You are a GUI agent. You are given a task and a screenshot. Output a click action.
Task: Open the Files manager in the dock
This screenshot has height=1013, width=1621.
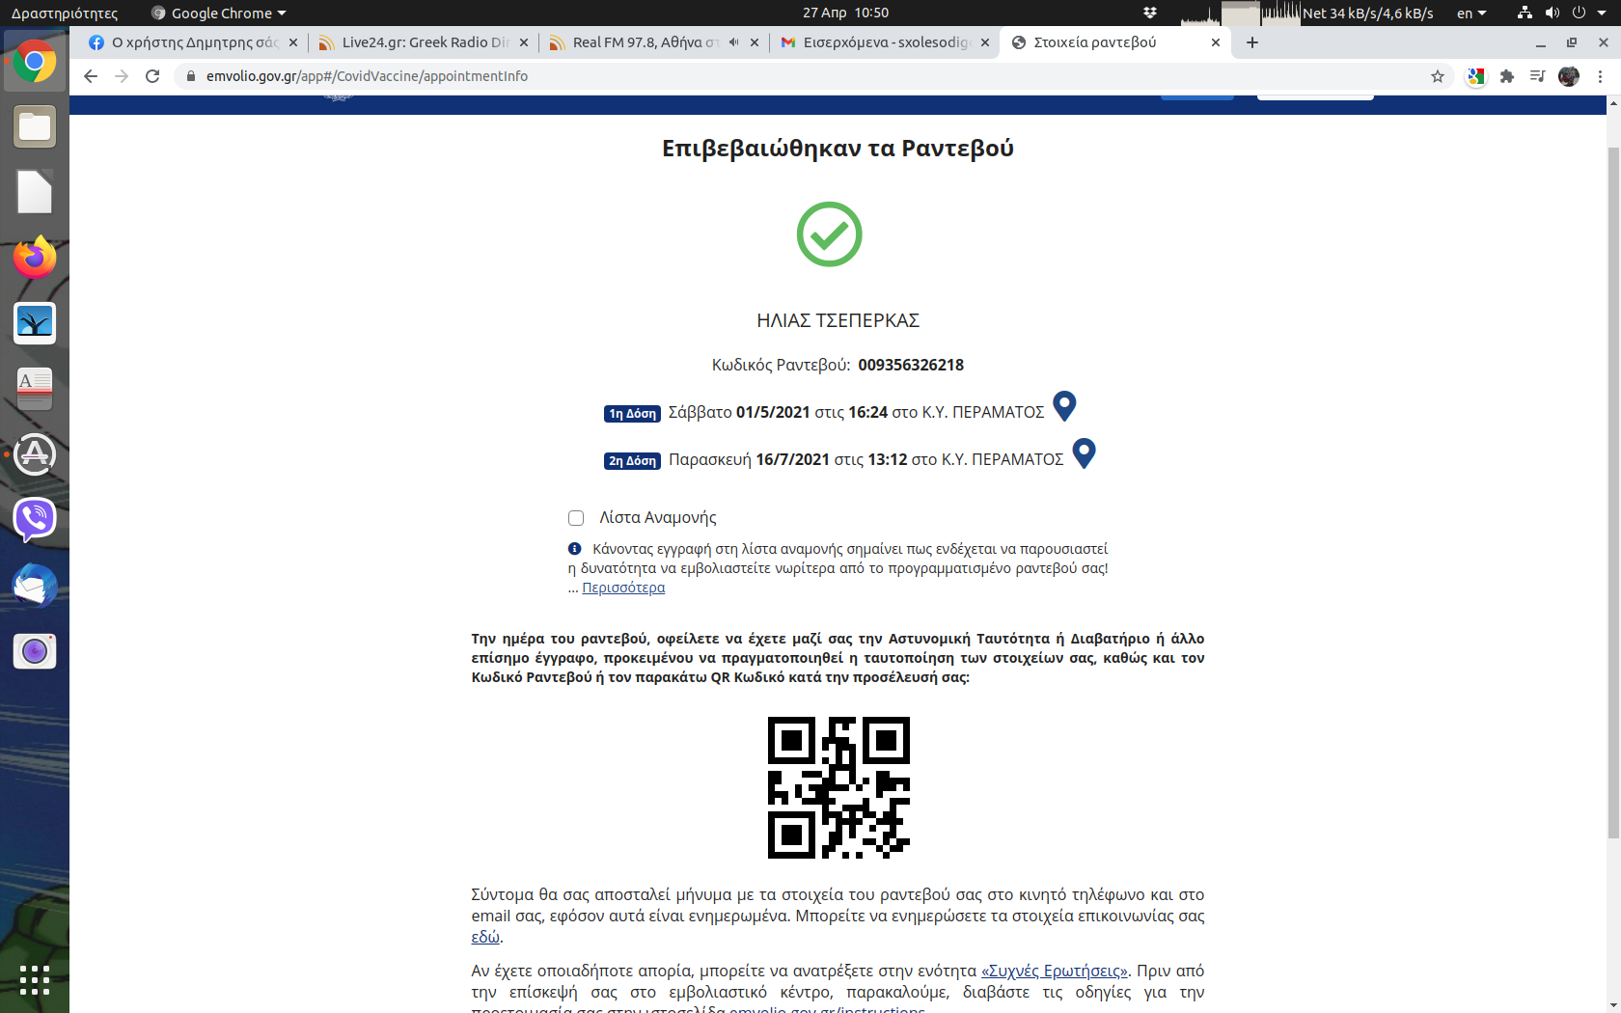(x=35, y=127)
